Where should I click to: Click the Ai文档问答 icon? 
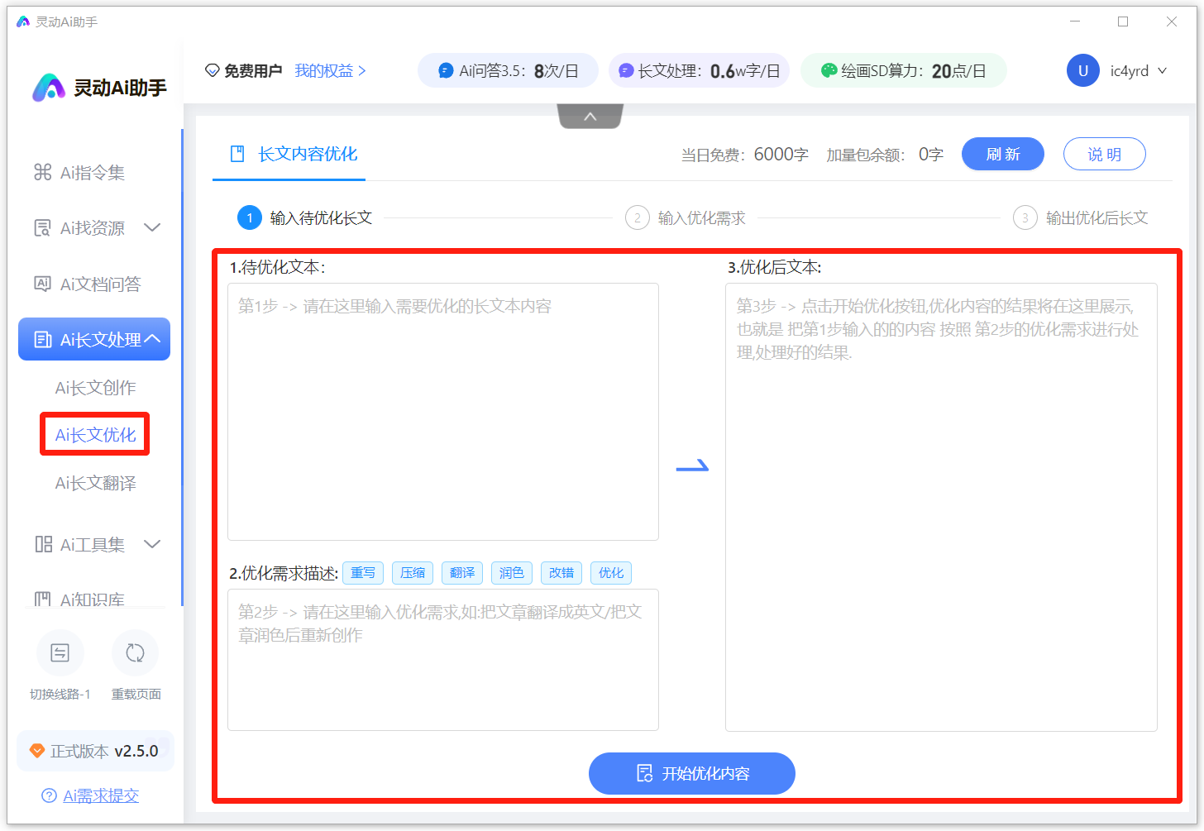pyautogui.click(x=42, y=284)
